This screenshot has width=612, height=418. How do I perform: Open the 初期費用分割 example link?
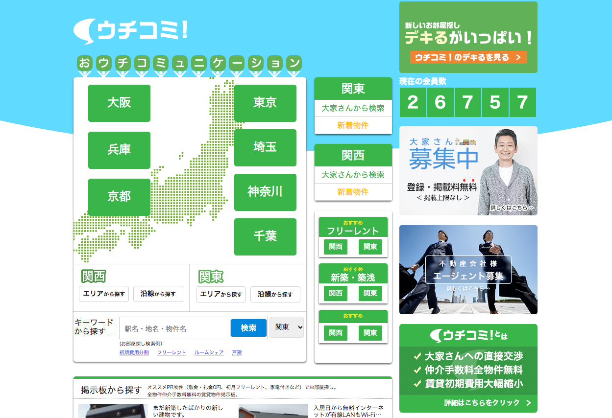click(134, 352)
